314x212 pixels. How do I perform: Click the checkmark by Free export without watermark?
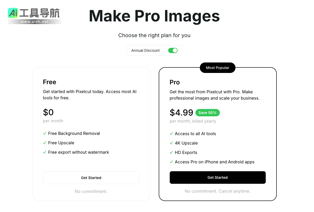(x=45, y=152)
